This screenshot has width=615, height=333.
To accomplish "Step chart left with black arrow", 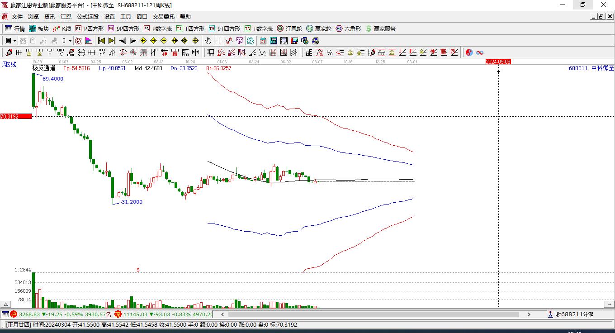I will click(123, 41).
